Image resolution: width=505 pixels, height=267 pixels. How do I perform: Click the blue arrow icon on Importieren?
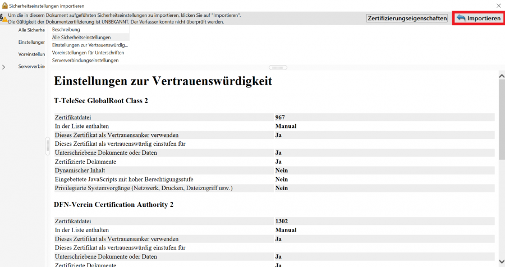tap(461, 19)
